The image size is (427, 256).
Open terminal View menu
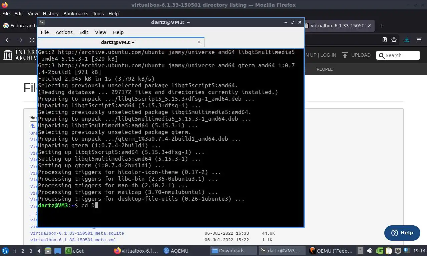100,32
